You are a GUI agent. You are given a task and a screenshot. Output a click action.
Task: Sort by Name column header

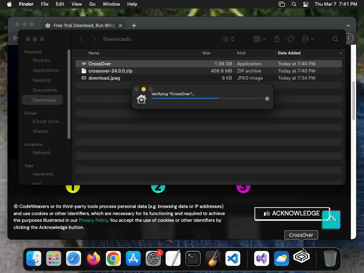pyautogui.click(x=94, y=53)
